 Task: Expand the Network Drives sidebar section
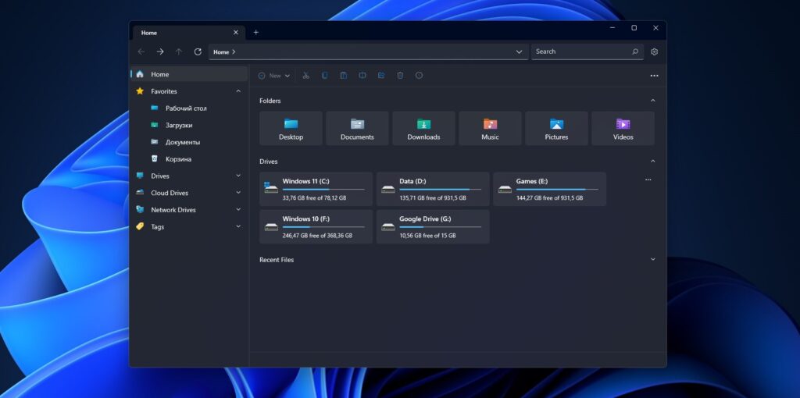[x=238, y=209]
